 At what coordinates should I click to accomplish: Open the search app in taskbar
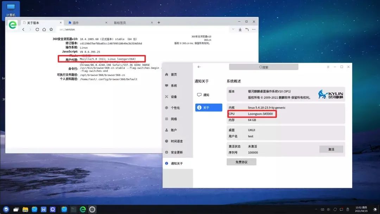click(53, 209)
